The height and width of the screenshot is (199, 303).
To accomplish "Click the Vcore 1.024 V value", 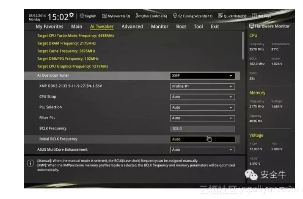I will (277, 64).
